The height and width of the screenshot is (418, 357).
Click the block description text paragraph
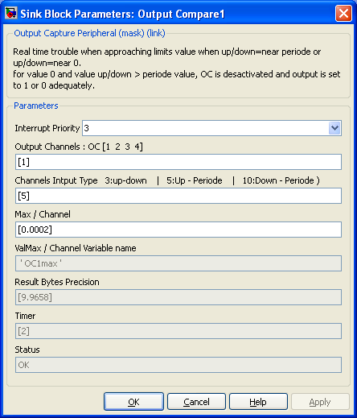(x=177, y=68)
